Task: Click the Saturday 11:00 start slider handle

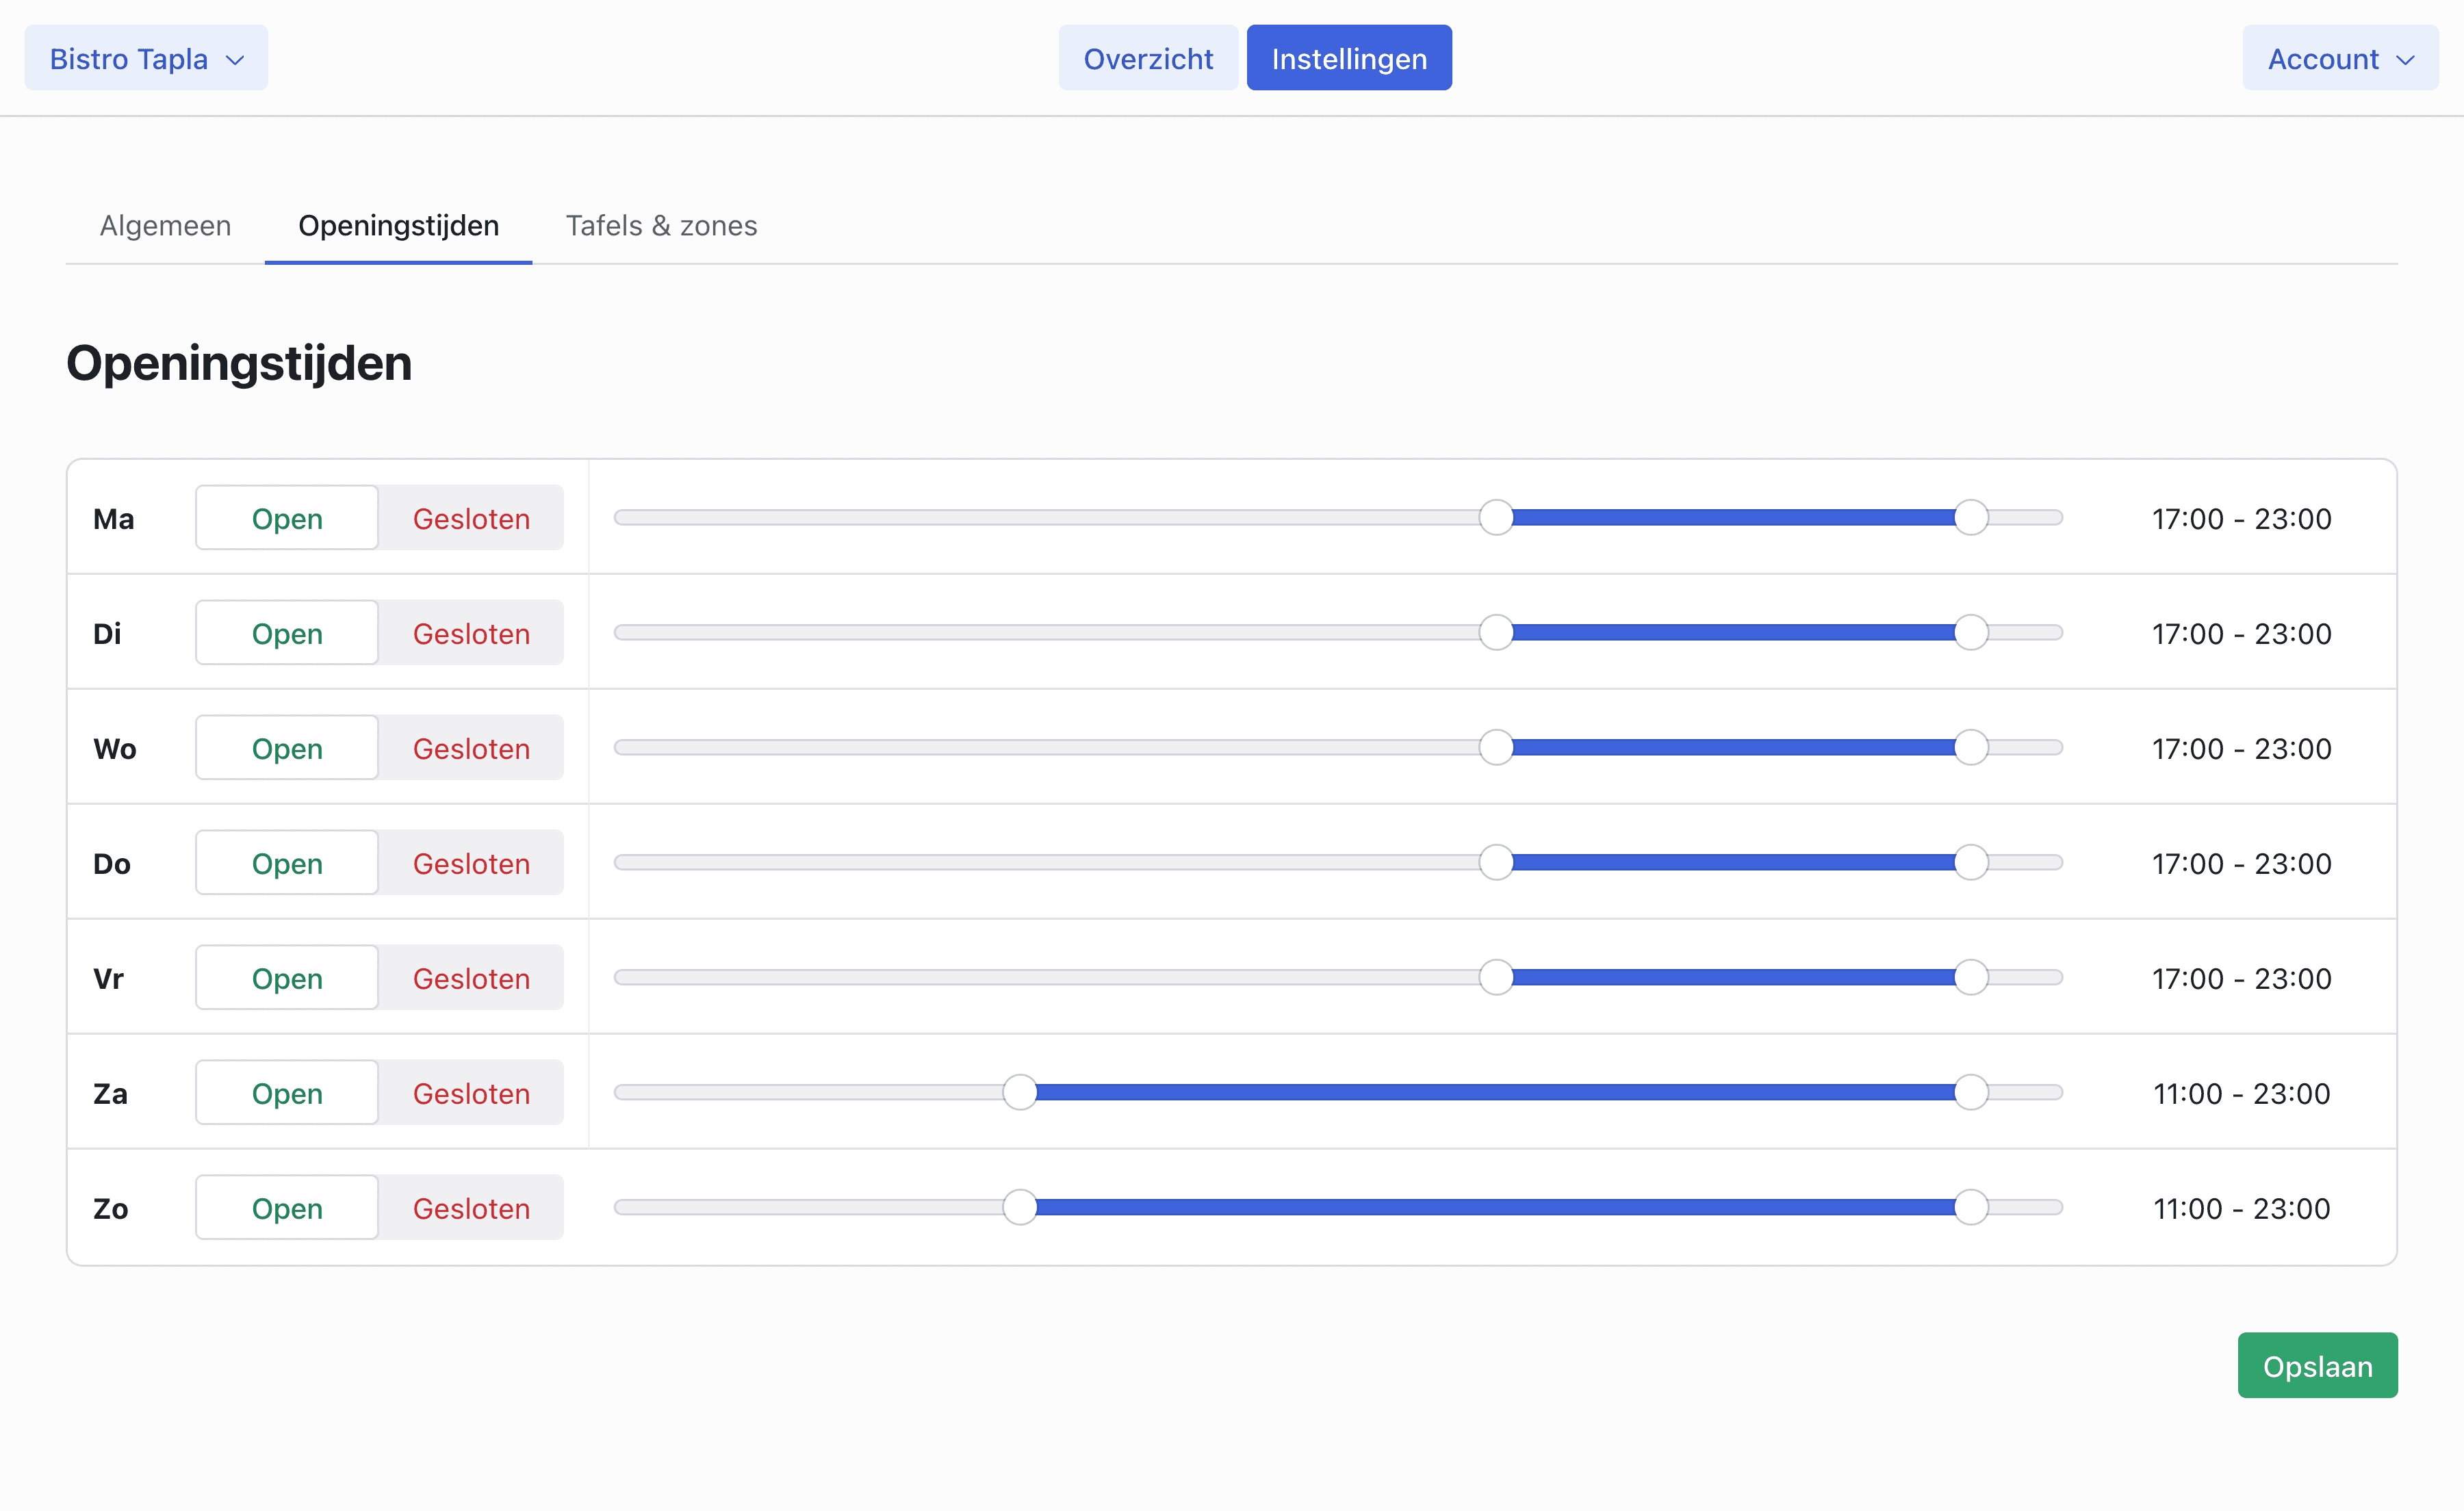Action: pos(1019,1092)
